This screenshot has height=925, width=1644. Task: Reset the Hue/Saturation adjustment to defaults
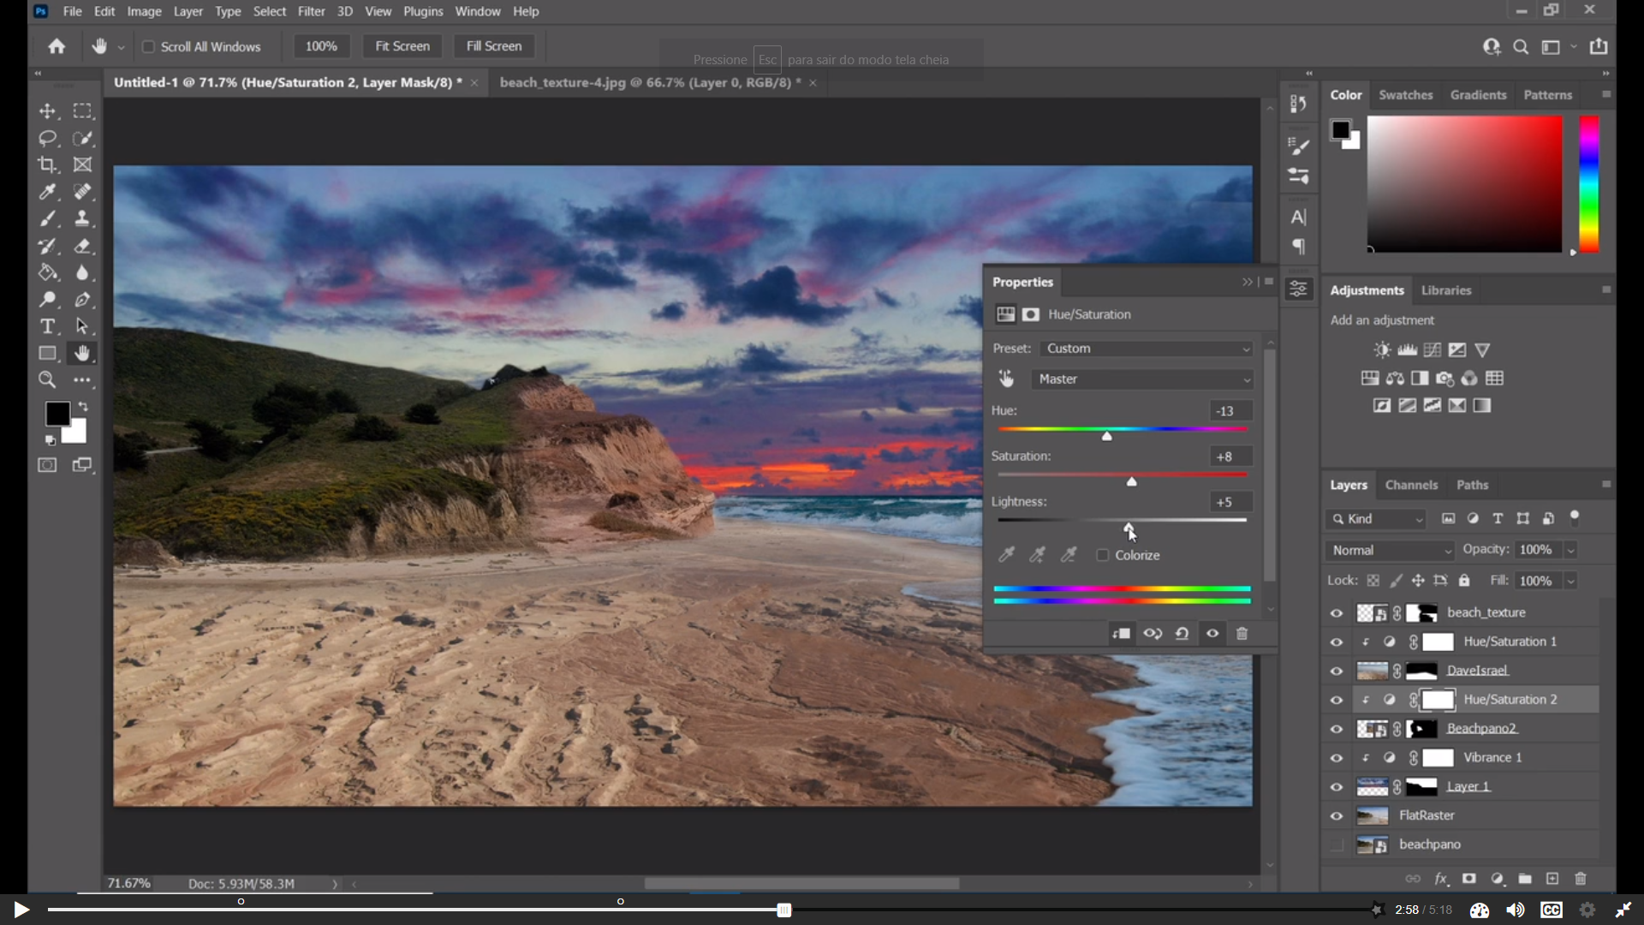pos(1182,634)
